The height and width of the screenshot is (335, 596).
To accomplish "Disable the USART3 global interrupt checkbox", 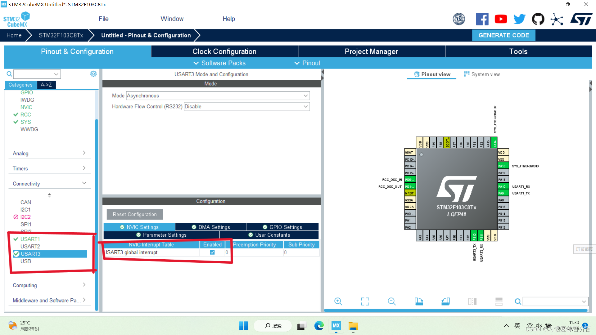I will point(212,252).
